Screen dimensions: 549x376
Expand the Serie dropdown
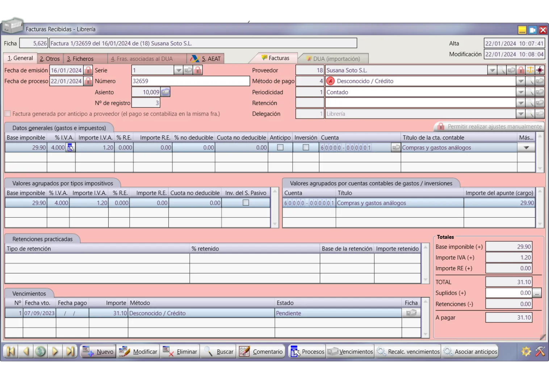(178, 70)
